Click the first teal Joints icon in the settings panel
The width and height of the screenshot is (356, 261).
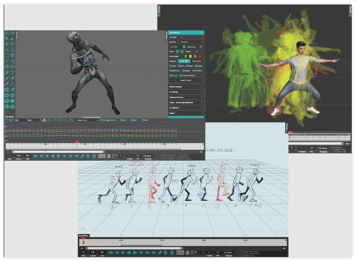click(178, 52)
